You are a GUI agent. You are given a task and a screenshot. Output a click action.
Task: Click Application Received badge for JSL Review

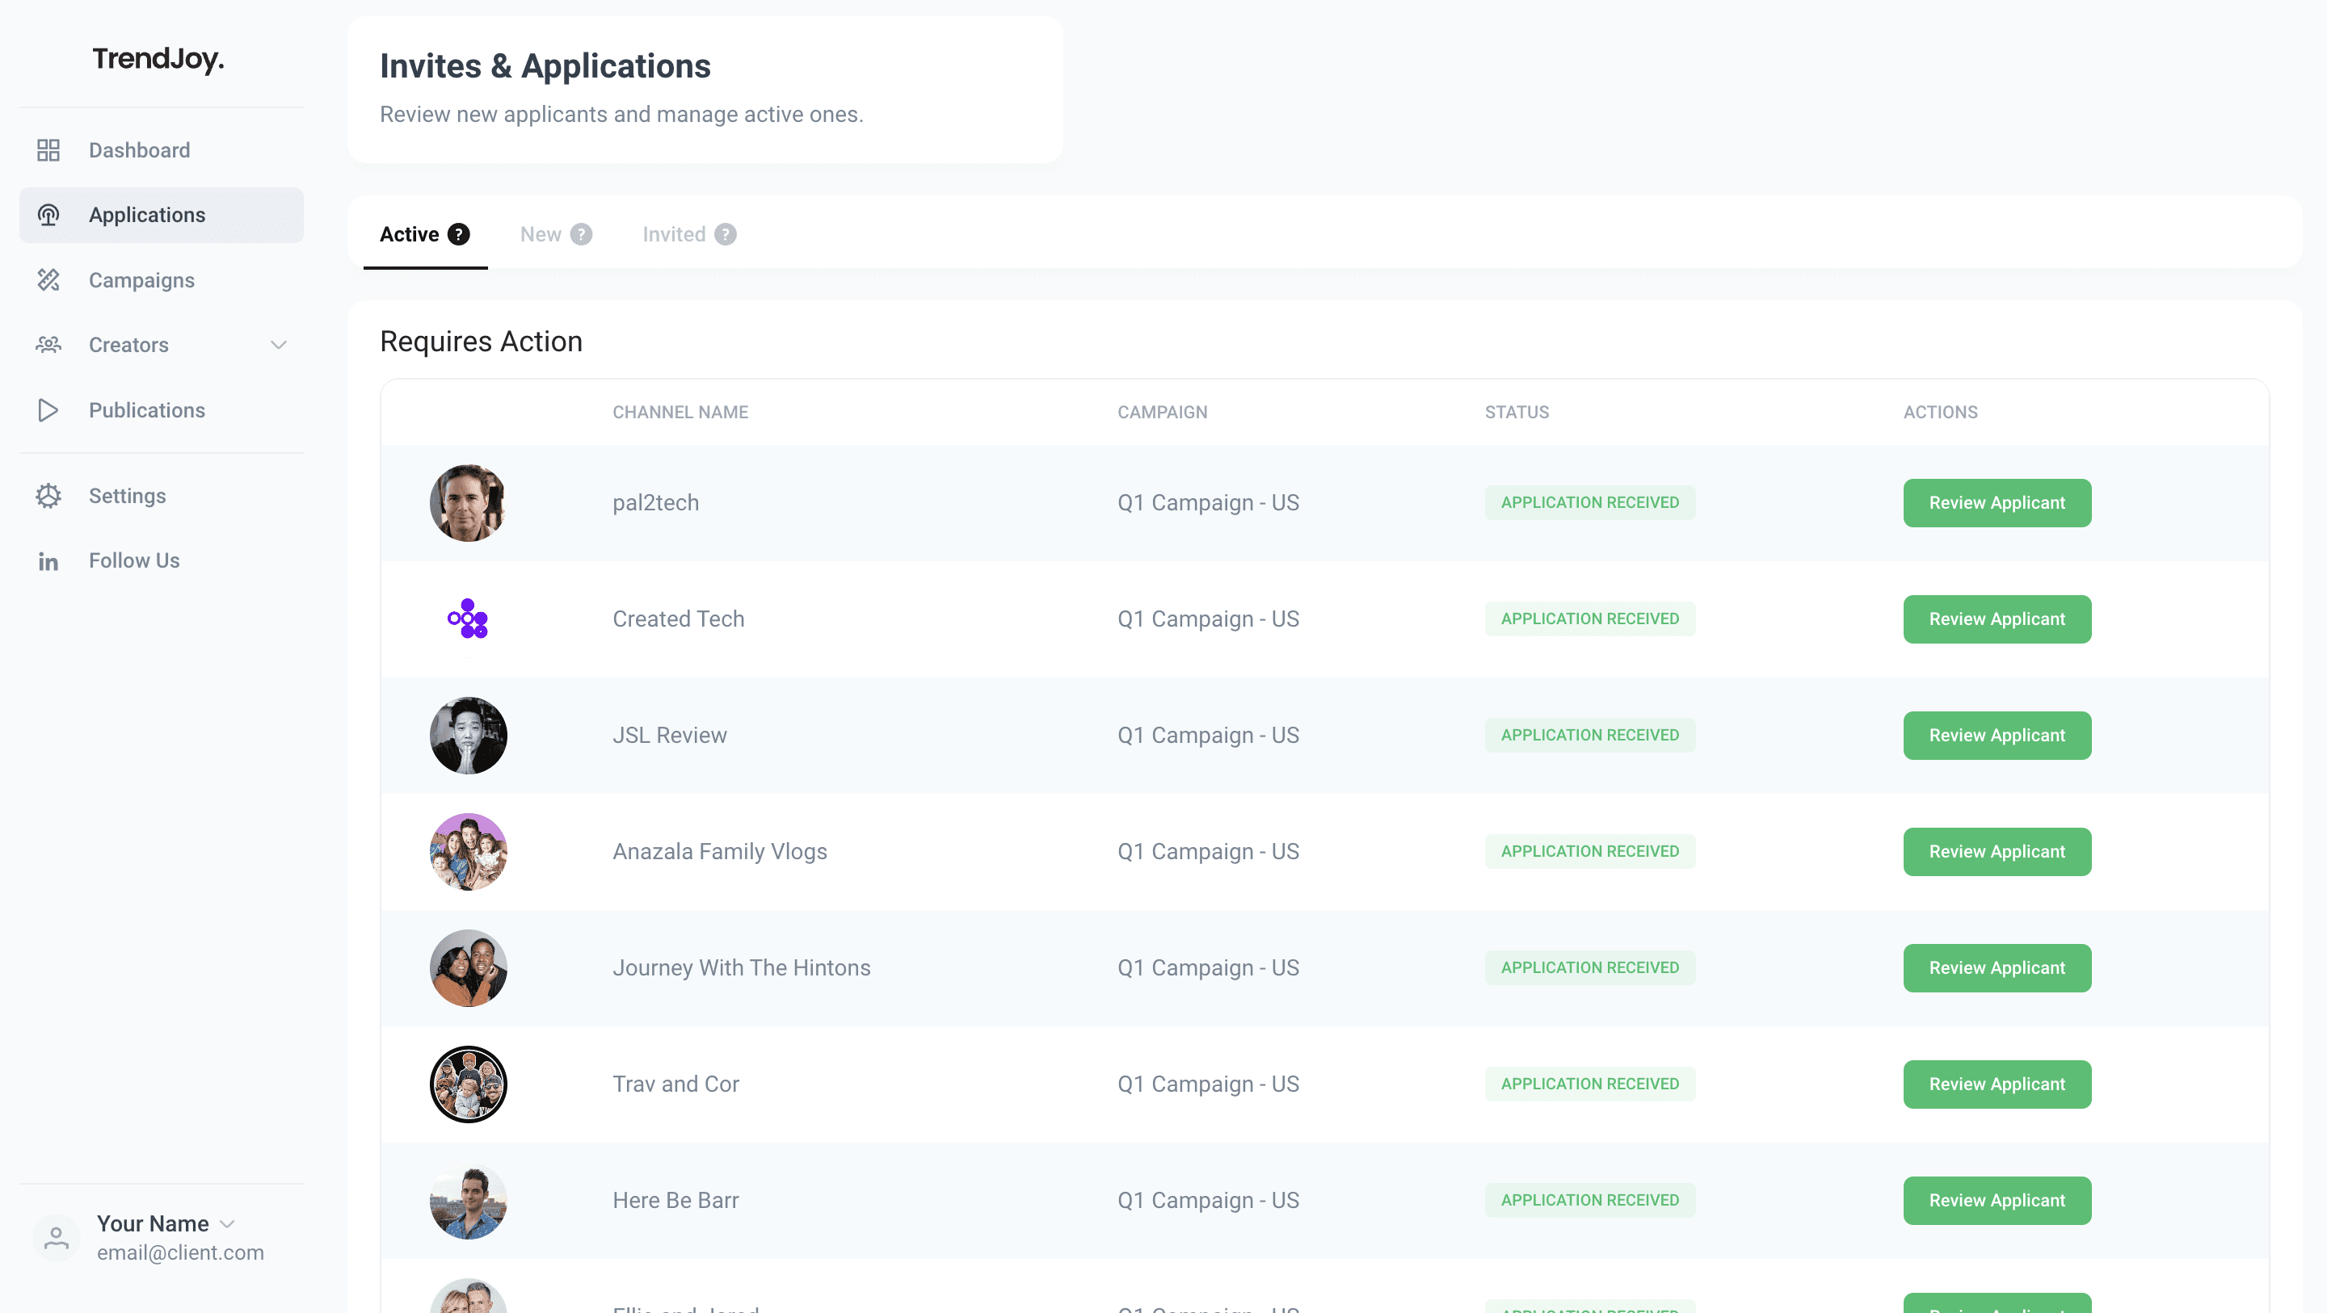1590,736
